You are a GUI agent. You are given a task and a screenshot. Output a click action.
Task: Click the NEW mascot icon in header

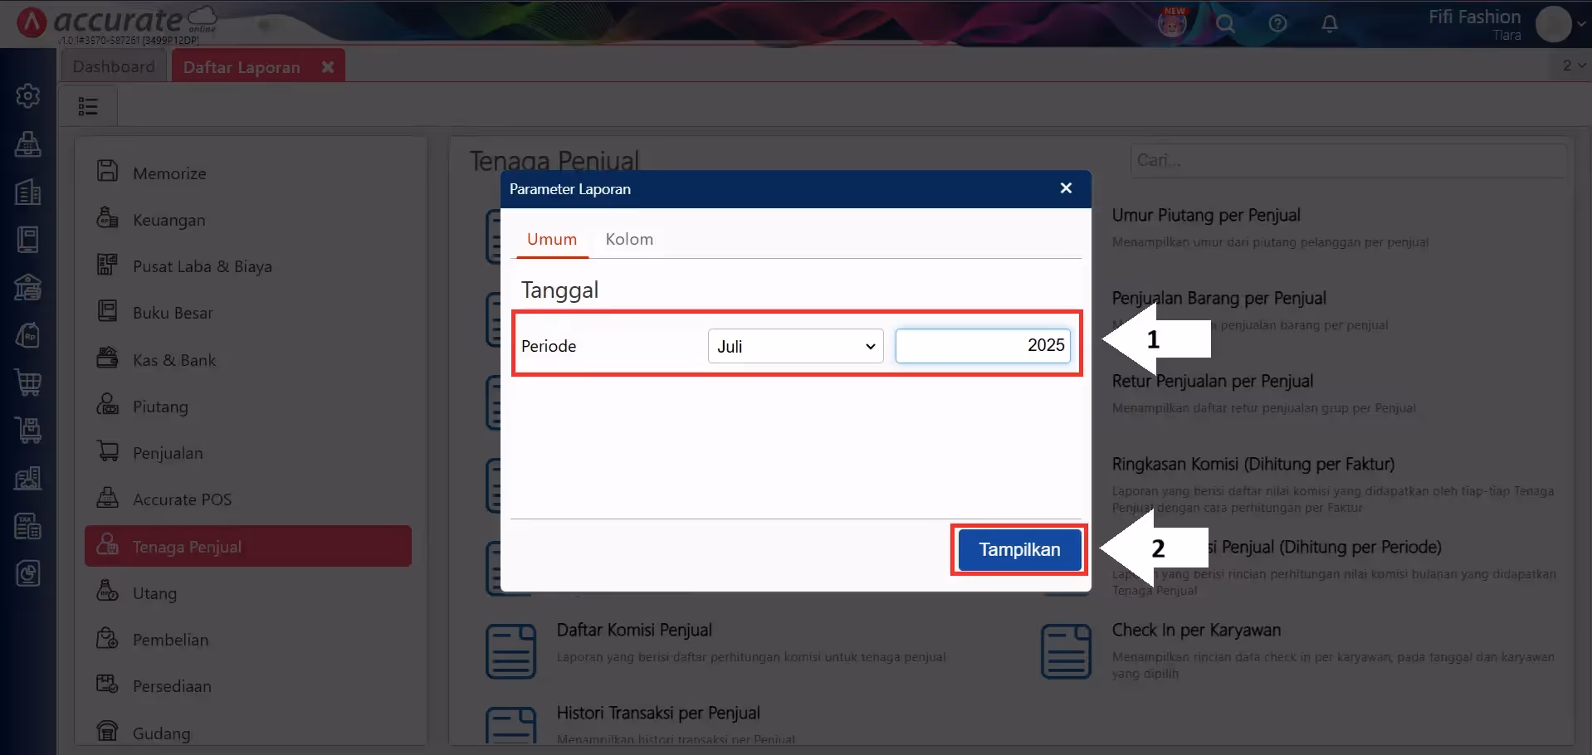click(x=1172, y=22)
